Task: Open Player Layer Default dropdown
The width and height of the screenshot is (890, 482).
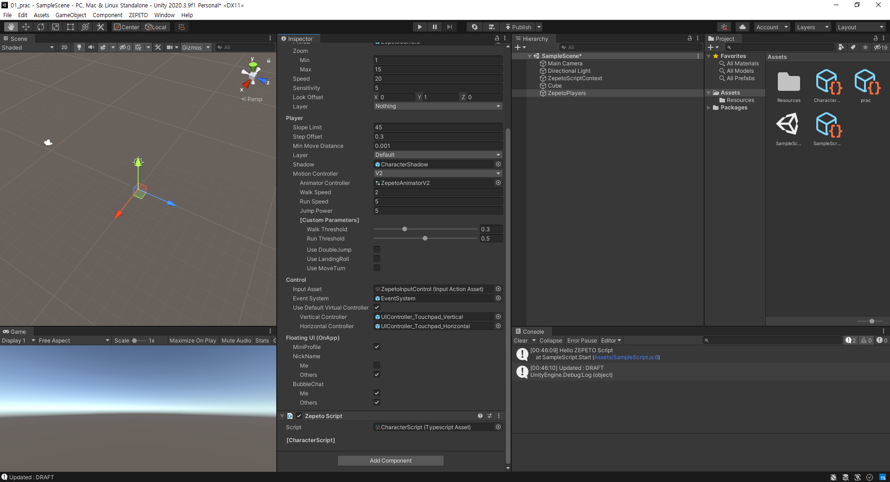Action: pyautogui.click(x=438, y=155)
